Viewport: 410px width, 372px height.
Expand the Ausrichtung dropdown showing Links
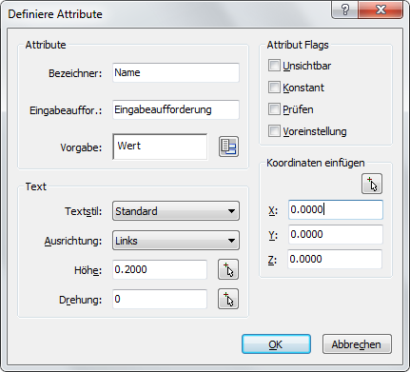(x=176, y=241)
